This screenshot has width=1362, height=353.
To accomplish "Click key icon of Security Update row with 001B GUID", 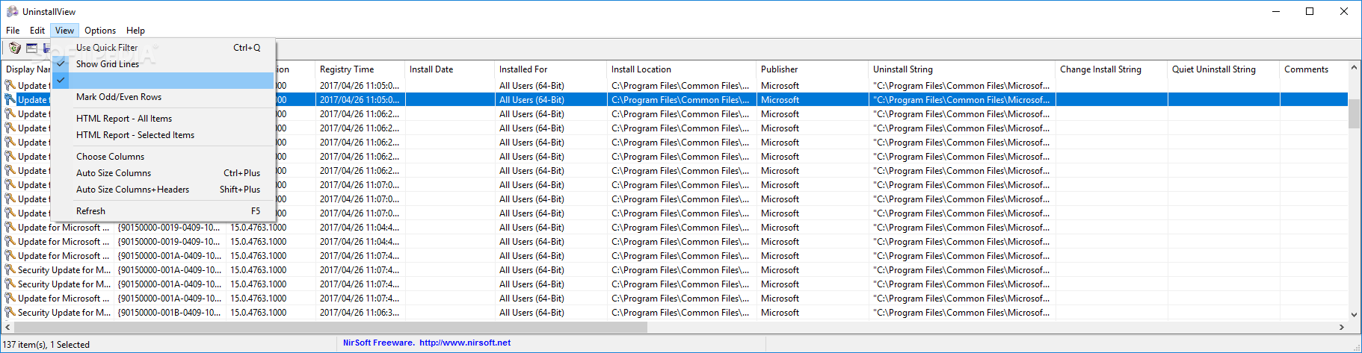I will pos(10,312).
